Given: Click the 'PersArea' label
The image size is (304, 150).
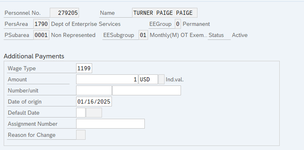Looking at the screenshot, I should (x=16, y=24).
